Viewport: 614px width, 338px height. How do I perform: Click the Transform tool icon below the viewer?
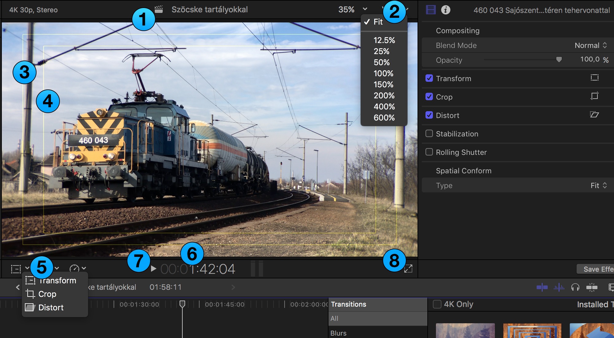pos(16,269)
